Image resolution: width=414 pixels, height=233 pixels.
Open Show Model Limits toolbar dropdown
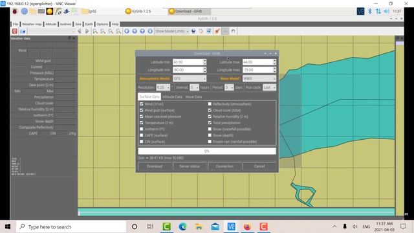pos(171,31)
